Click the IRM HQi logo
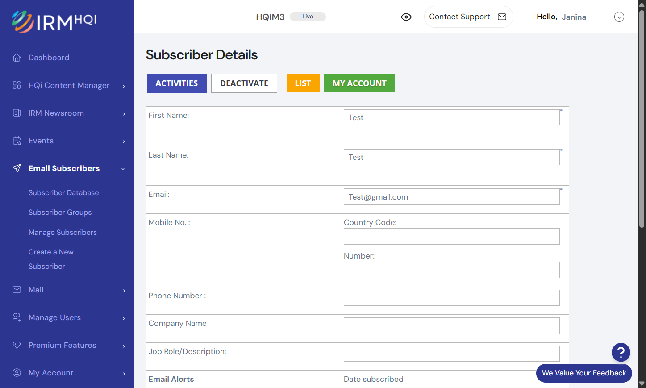The width and height of the screenshot is (646, 388). coord(54,21)
